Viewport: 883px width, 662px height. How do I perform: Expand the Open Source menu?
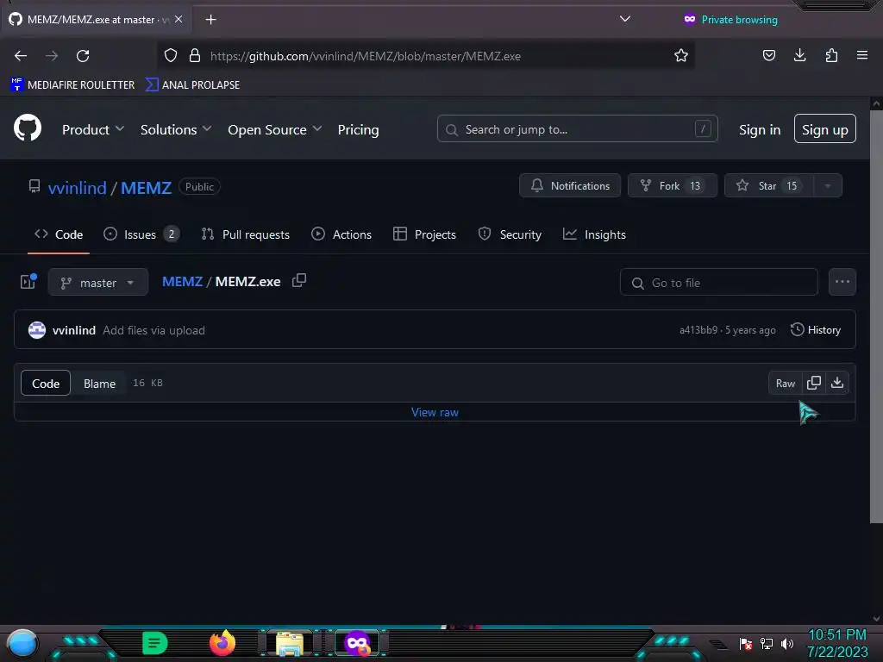click(x=275, y=129)
